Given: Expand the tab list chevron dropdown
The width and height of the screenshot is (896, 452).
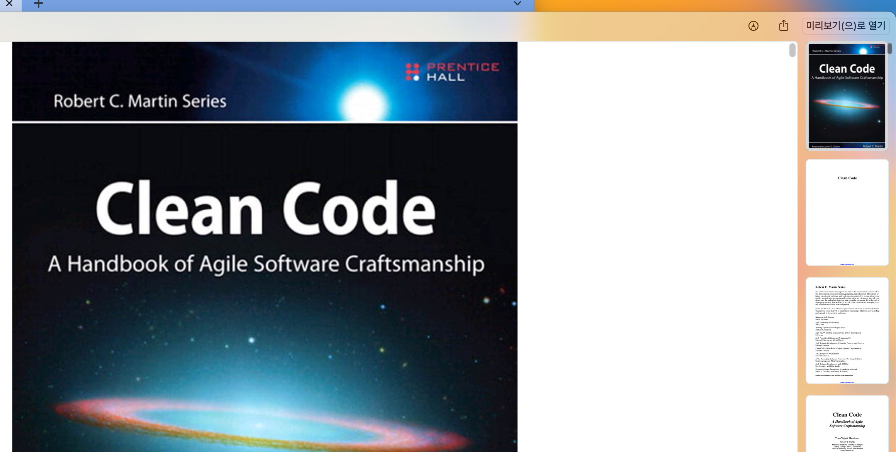Looking at the screenshot, I should tap(518, 4).
